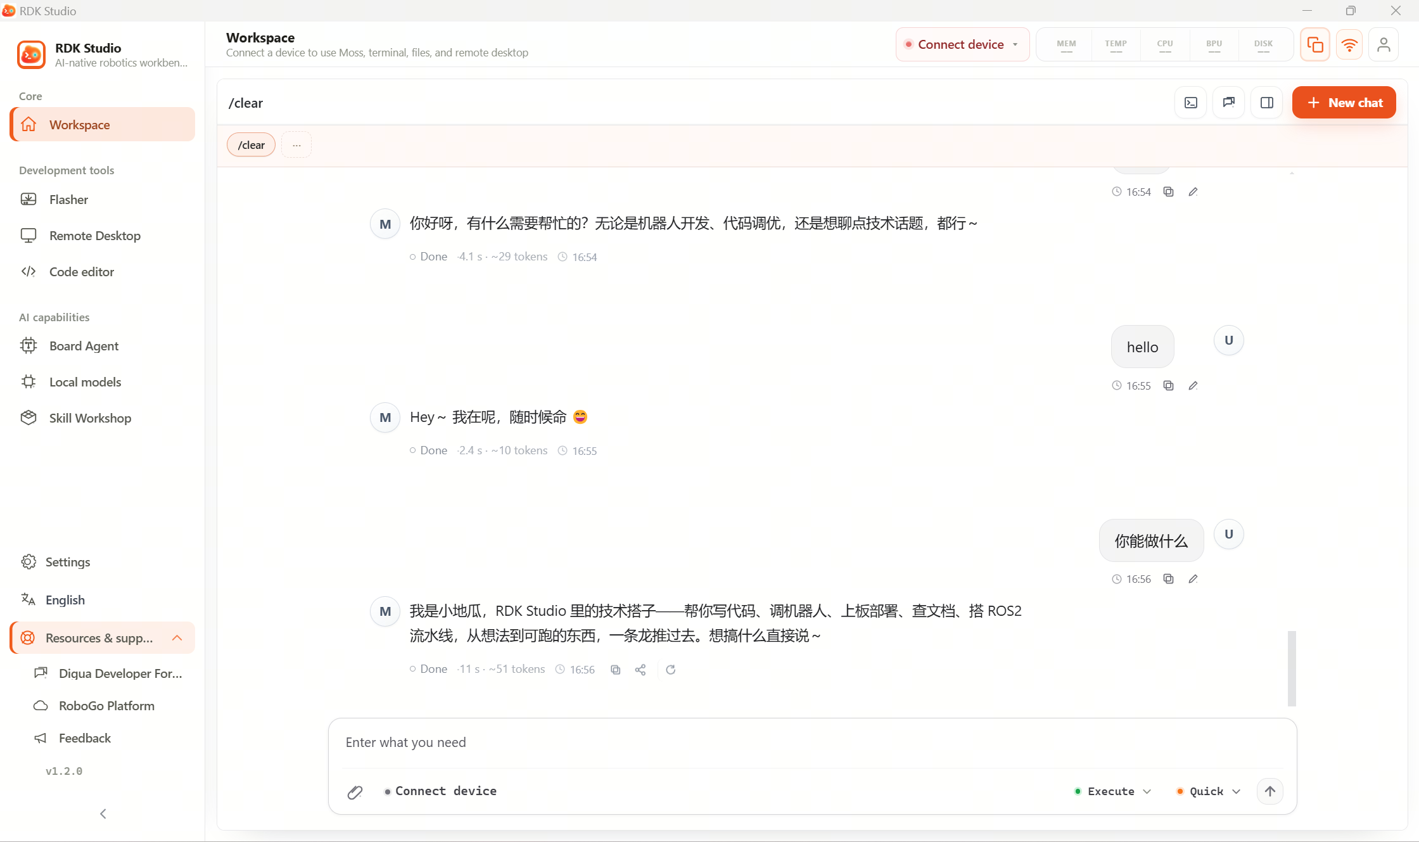Start a New chat
The image size is (1419, 842).
pyautogui.click(x=1344, y=103)
